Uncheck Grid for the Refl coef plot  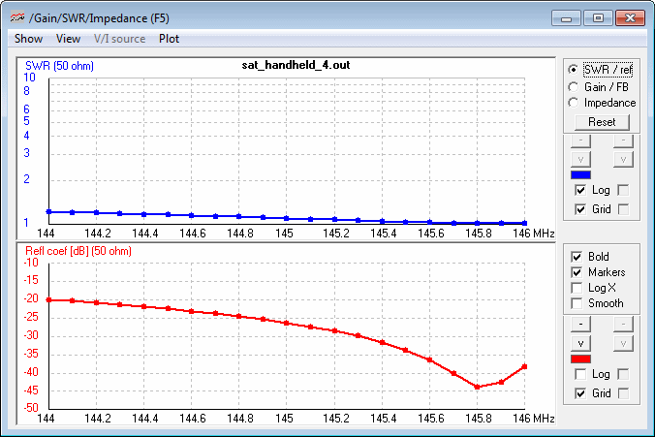tap(580, 393)
